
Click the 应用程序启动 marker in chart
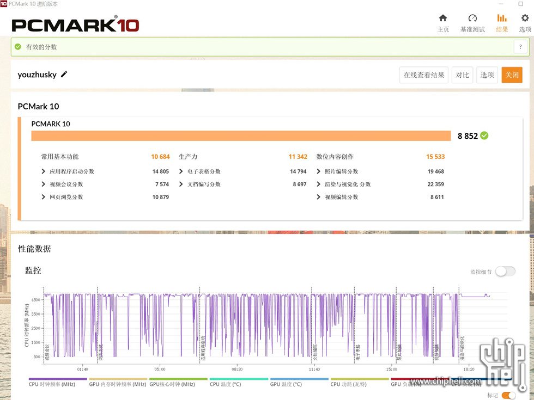tap(203, 348)
